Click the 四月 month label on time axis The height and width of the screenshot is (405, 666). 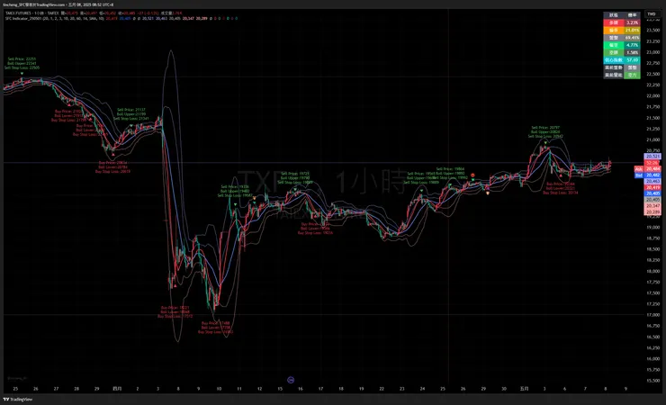tap(117, 389)
